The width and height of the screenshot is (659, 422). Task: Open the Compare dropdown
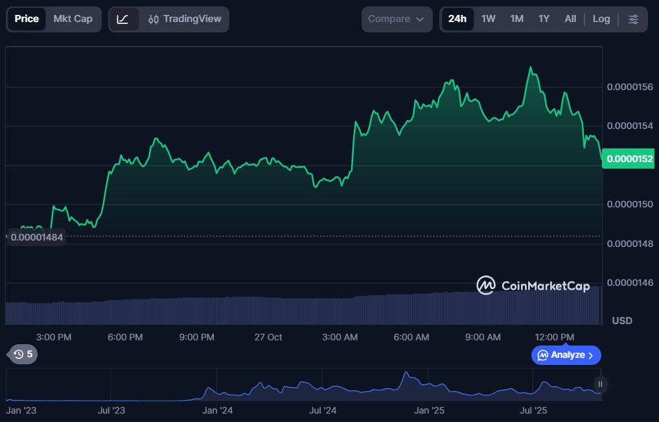[396, 19]
